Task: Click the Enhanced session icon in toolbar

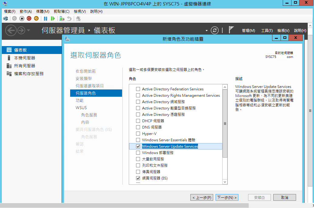Action: click(78, 18)
